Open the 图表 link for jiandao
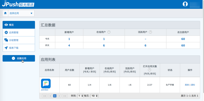Image resolution: width=204 pixels, height=101 pixels. (187, 85)
